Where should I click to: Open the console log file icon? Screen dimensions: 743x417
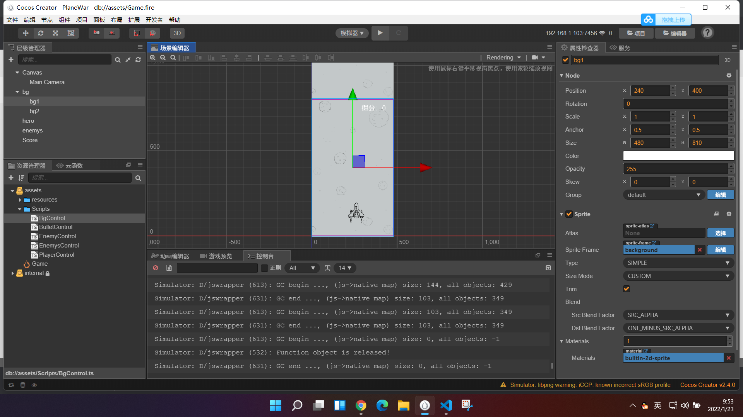coord(169,268)
